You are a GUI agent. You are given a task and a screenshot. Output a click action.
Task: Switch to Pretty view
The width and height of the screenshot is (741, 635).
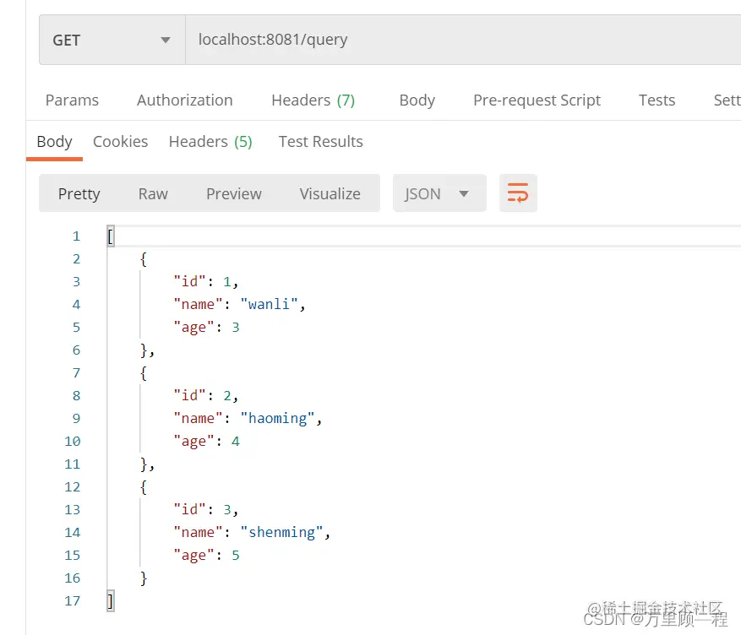pos(79,193)
